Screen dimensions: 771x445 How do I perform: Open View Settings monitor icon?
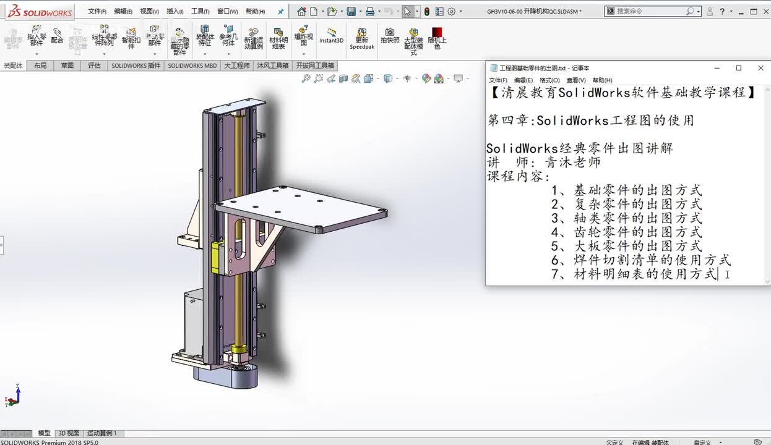coord(458,78)
